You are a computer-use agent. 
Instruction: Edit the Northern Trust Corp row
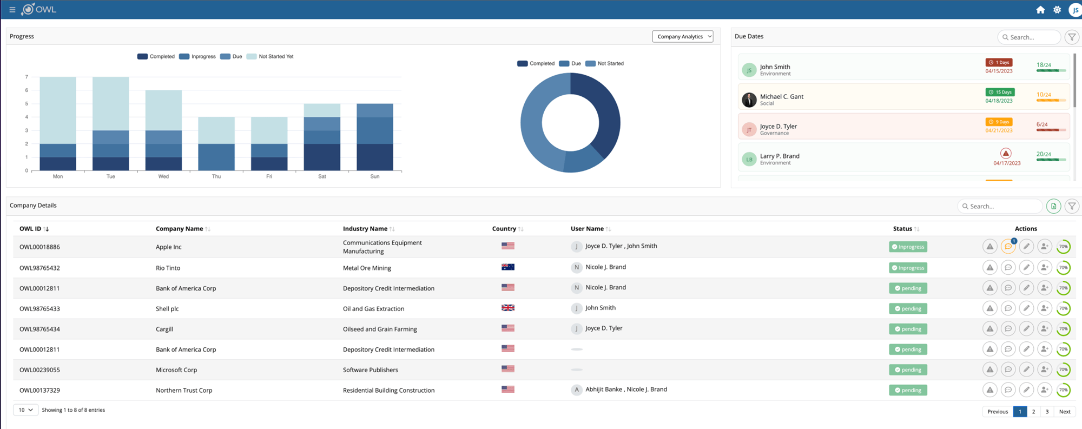[1026, 390]
